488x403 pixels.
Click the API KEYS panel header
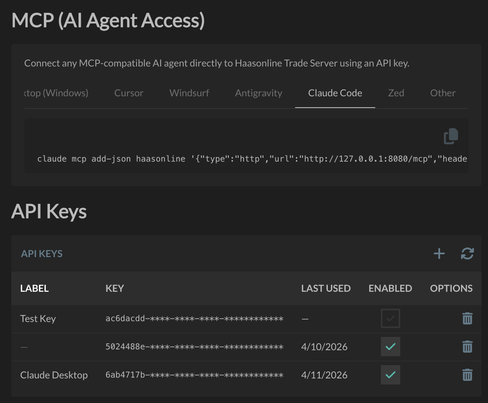(41, 253)
